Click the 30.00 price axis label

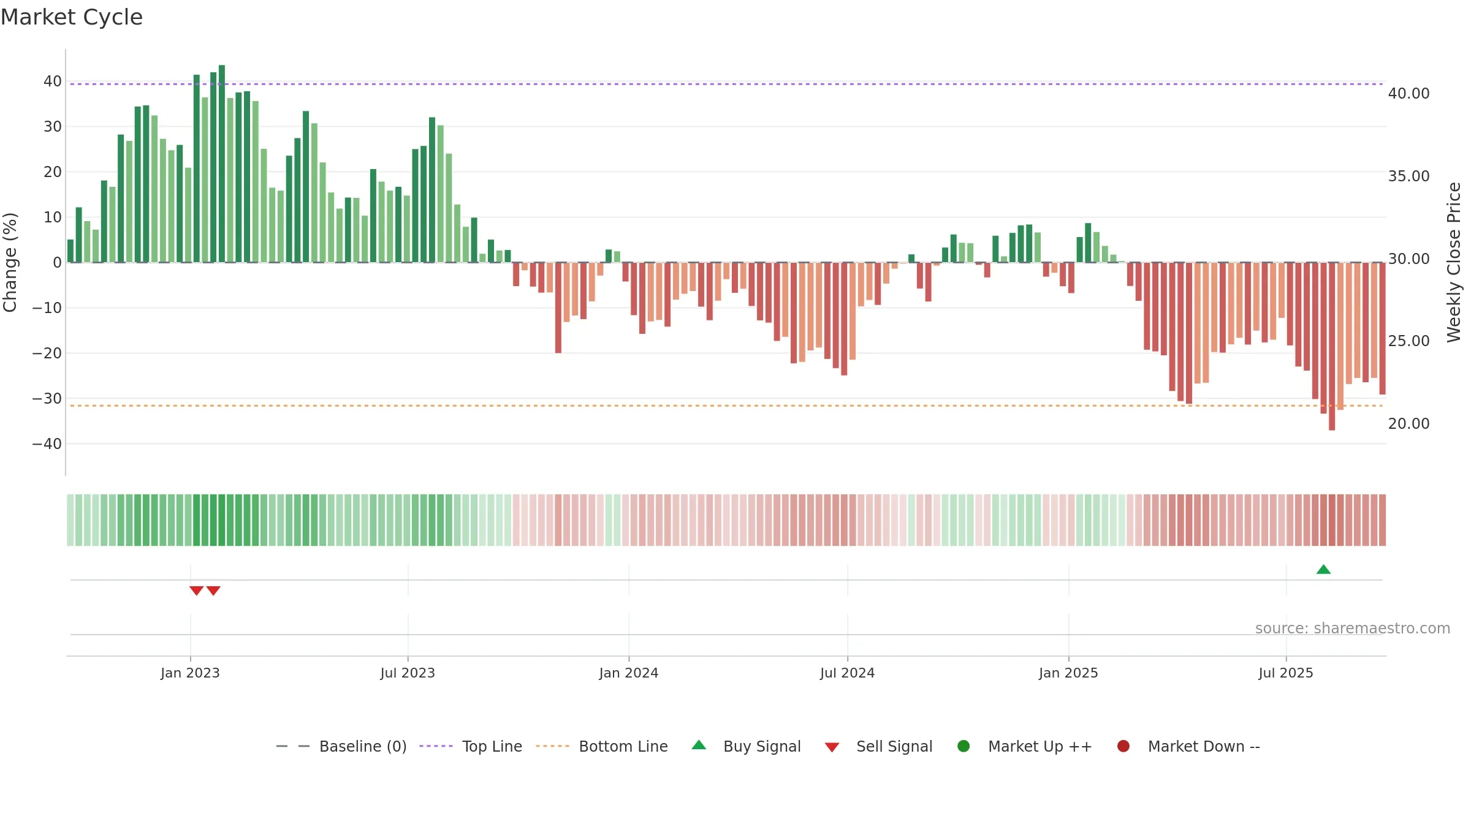pos(1408,259)
